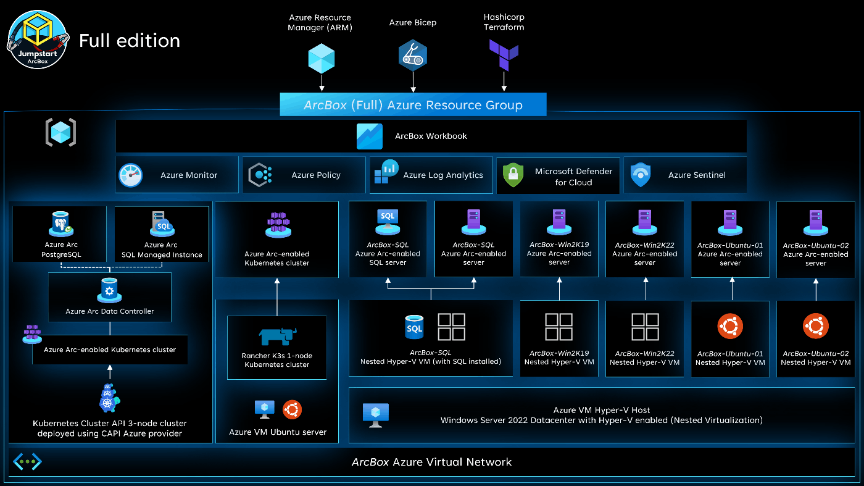The height and width of the screenshot is (486, 864).
Task: Click the Azure VM Hyper-V Host label
Action: pyautogui.click(x=602, y=410)
